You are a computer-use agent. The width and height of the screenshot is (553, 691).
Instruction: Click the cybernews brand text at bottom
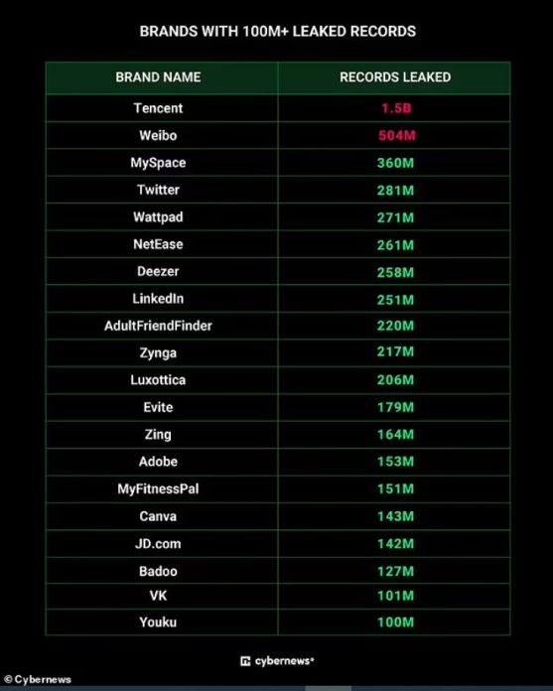[284, 661]
